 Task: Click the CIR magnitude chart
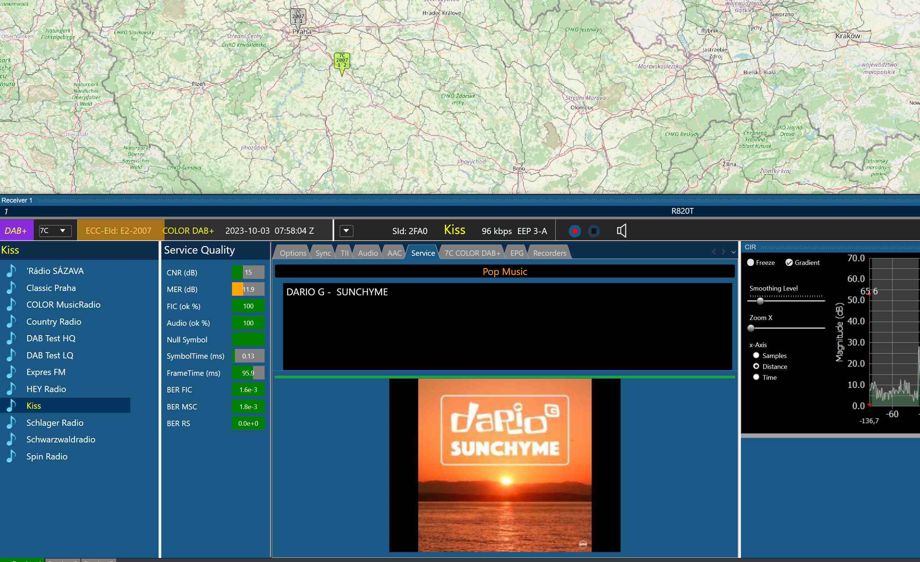[895, 332]
